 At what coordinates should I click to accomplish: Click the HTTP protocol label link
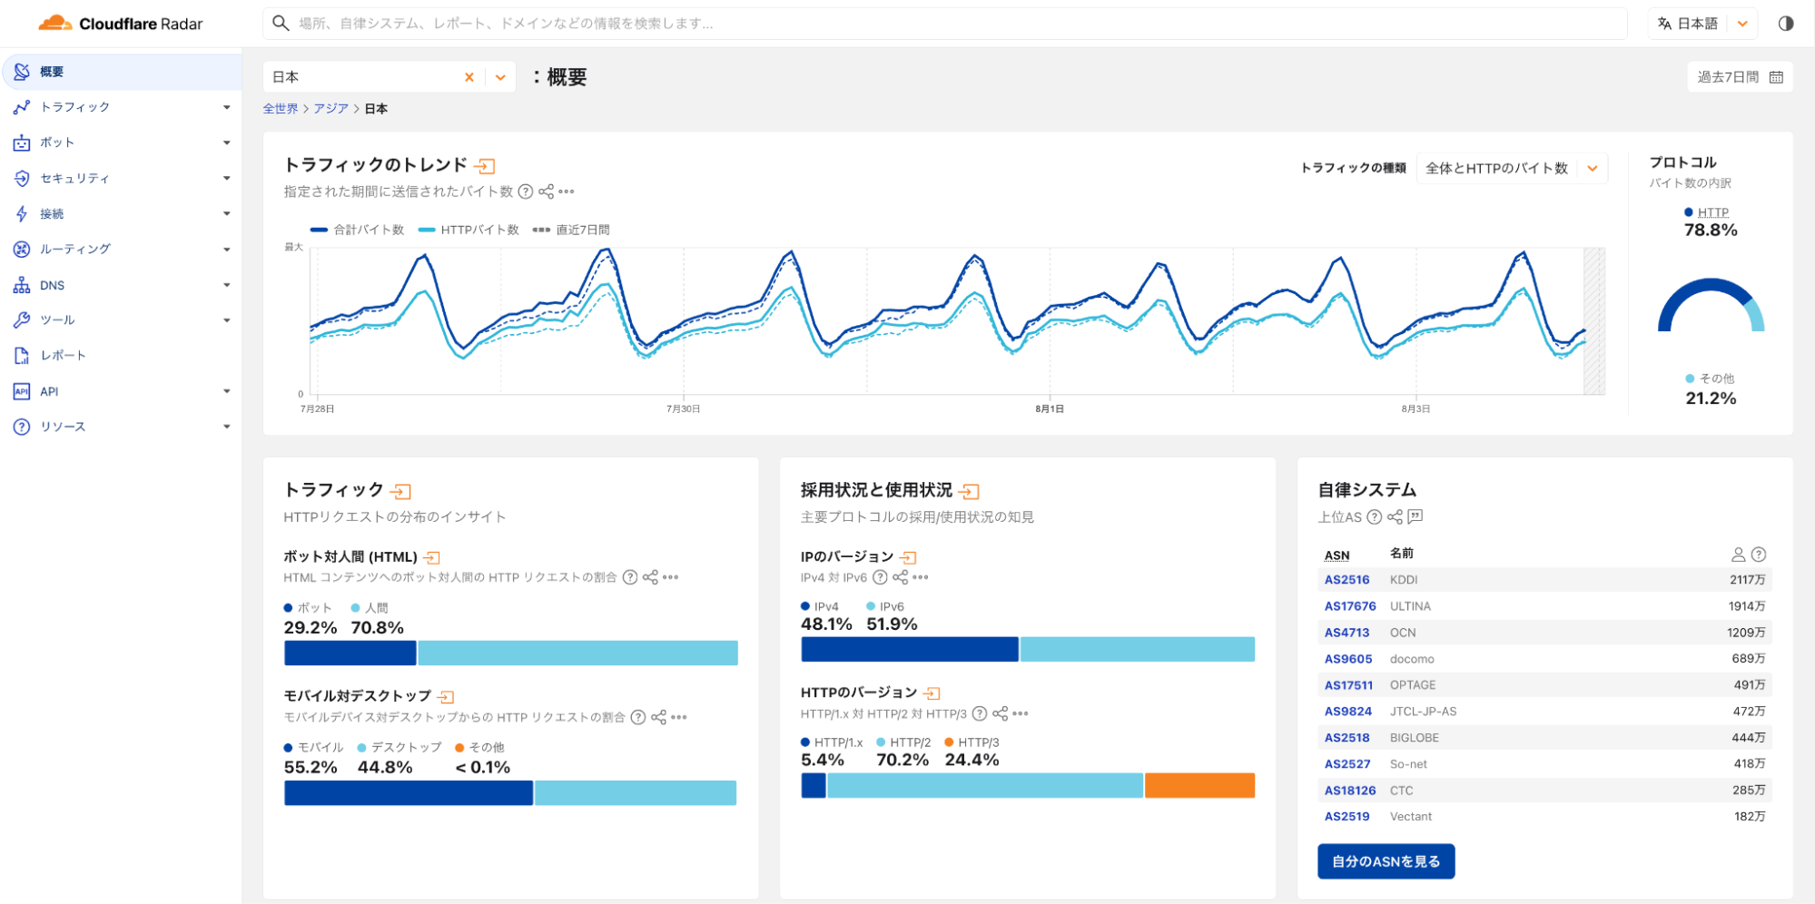1712,212
